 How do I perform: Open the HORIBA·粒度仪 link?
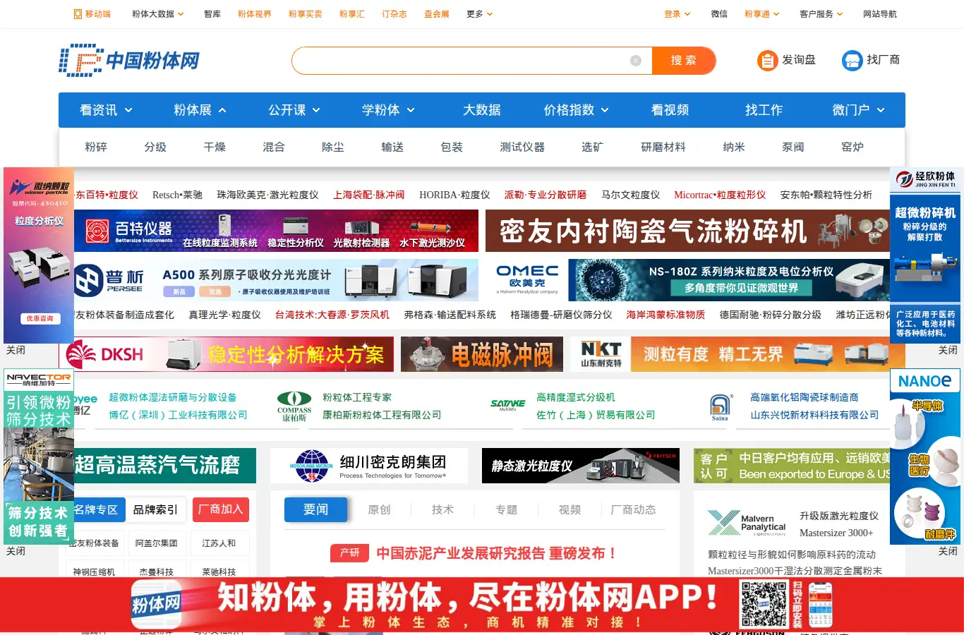click(454, 195)
